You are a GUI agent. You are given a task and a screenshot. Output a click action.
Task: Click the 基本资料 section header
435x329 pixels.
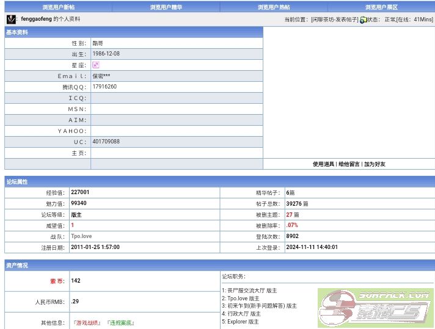[17, 32]
